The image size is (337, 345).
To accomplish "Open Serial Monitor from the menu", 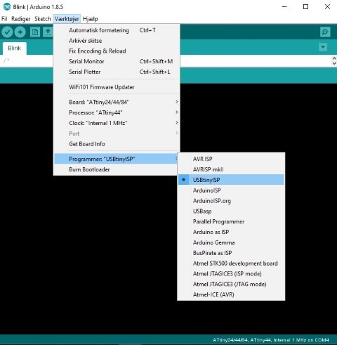I will point(117,61).
